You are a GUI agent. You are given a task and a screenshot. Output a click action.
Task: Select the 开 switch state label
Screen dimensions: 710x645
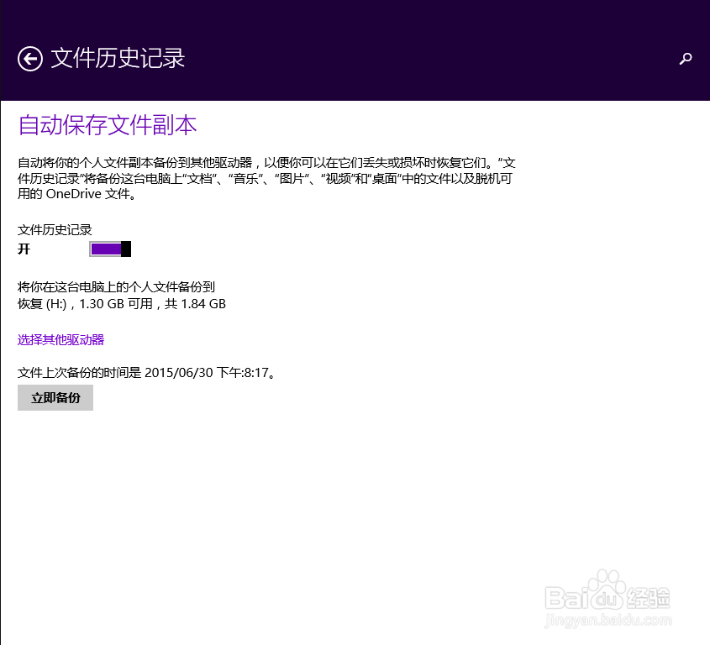[24, 249]
